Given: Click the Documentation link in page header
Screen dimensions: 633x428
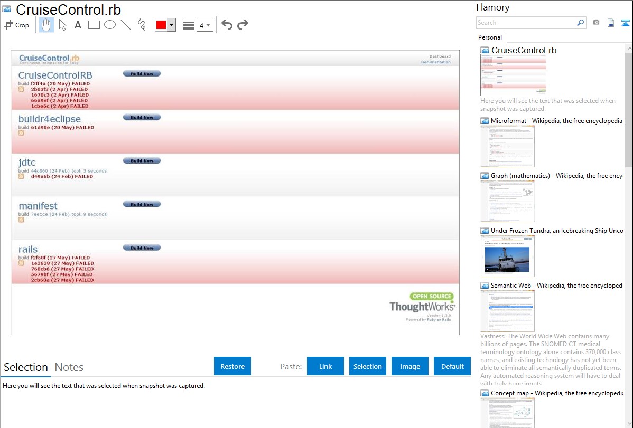Looking at the screenshot, I should click(435, 62).
